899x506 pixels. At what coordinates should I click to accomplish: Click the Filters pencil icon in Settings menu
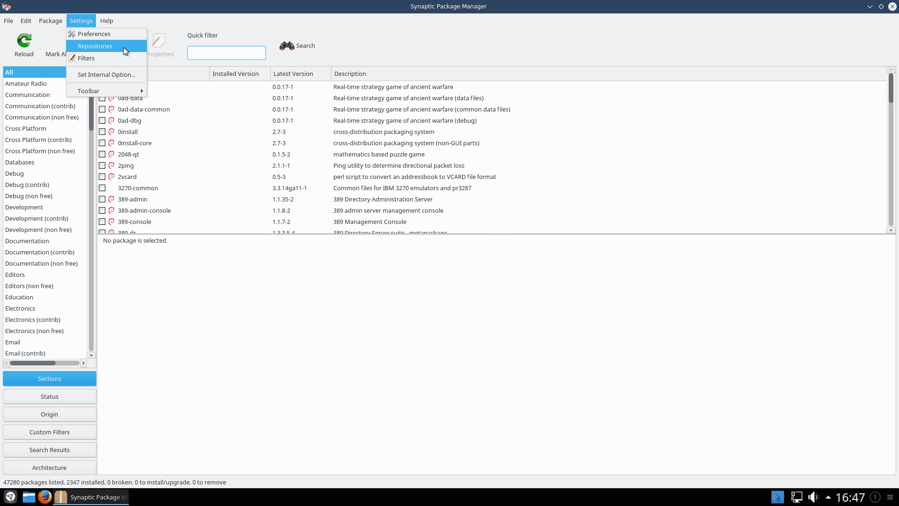click(72, 58)
